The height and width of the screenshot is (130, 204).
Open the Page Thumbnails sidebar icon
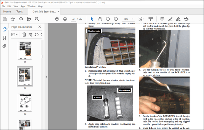(x=4, y=29)
